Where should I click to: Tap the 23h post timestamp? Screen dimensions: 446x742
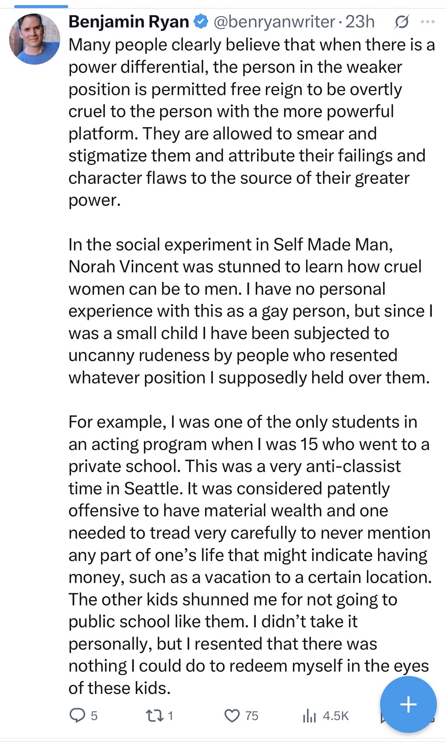pos(360,22)
